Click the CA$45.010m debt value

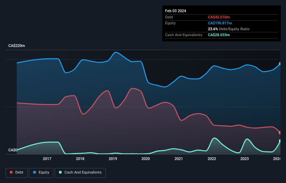click(x=219, y=17)
